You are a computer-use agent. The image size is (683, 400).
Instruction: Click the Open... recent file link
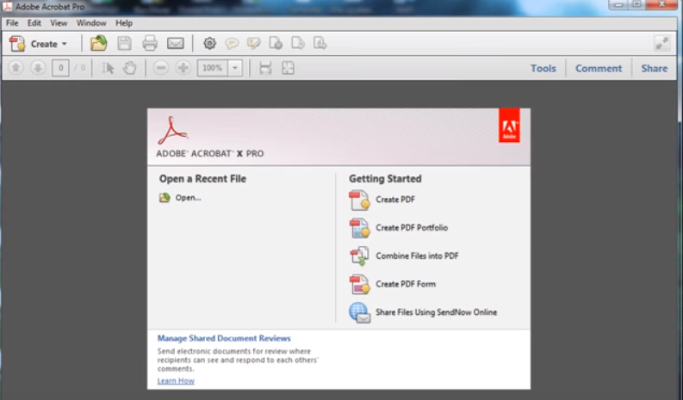188,198
